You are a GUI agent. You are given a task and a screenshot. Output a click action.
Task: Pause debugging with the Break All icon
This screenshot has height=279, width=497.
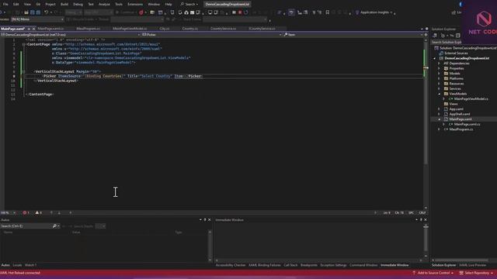point(234,12)
